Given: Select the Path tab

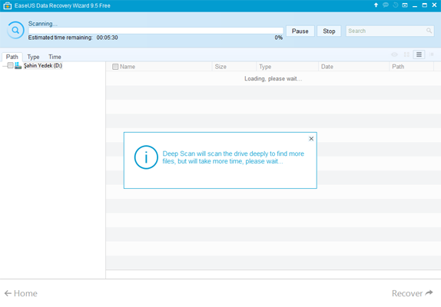Looking at the screenshot, I should click(x=12, y=57).
